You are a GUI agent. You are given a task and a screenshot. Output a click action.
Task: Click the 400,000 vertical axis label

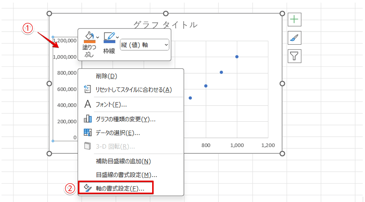67,105
